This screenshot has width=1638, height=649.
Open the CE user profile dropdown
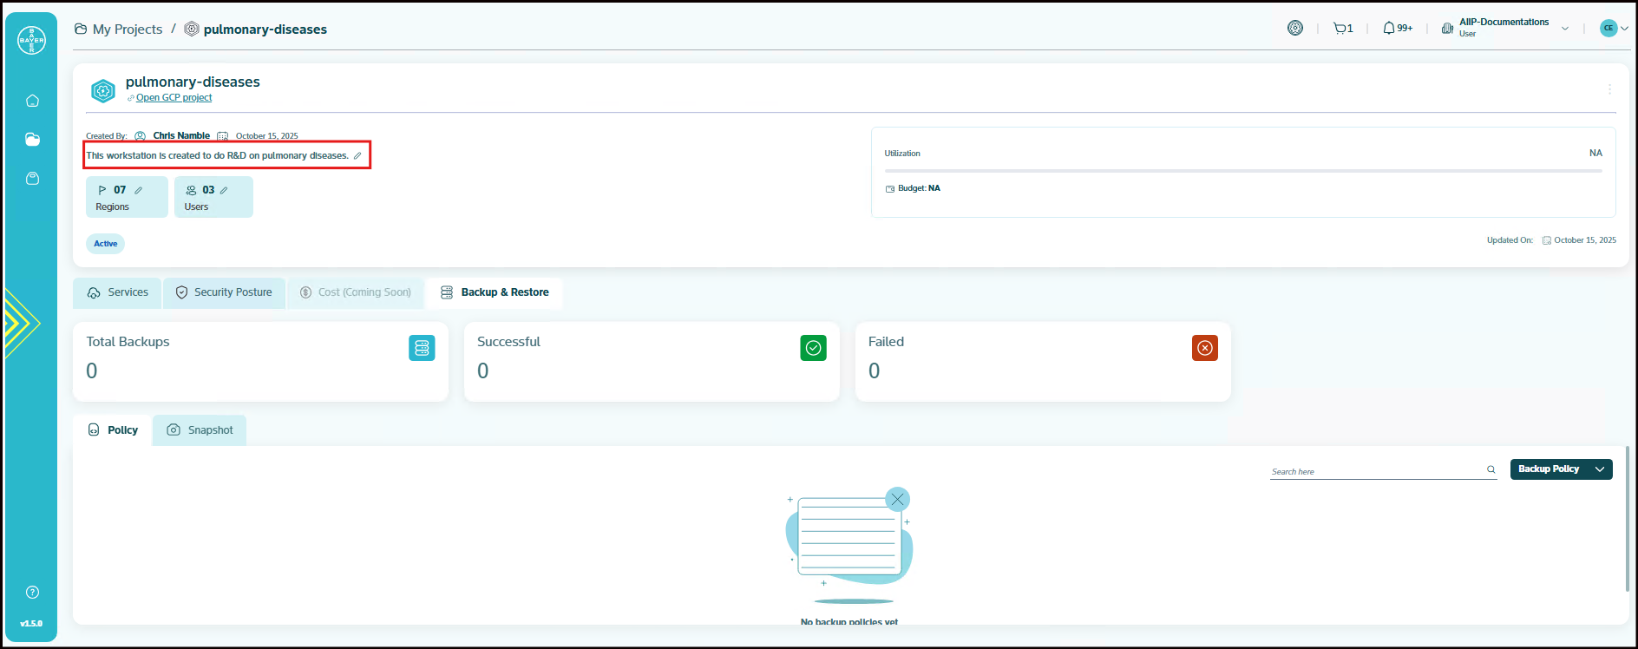(1614, 29)
